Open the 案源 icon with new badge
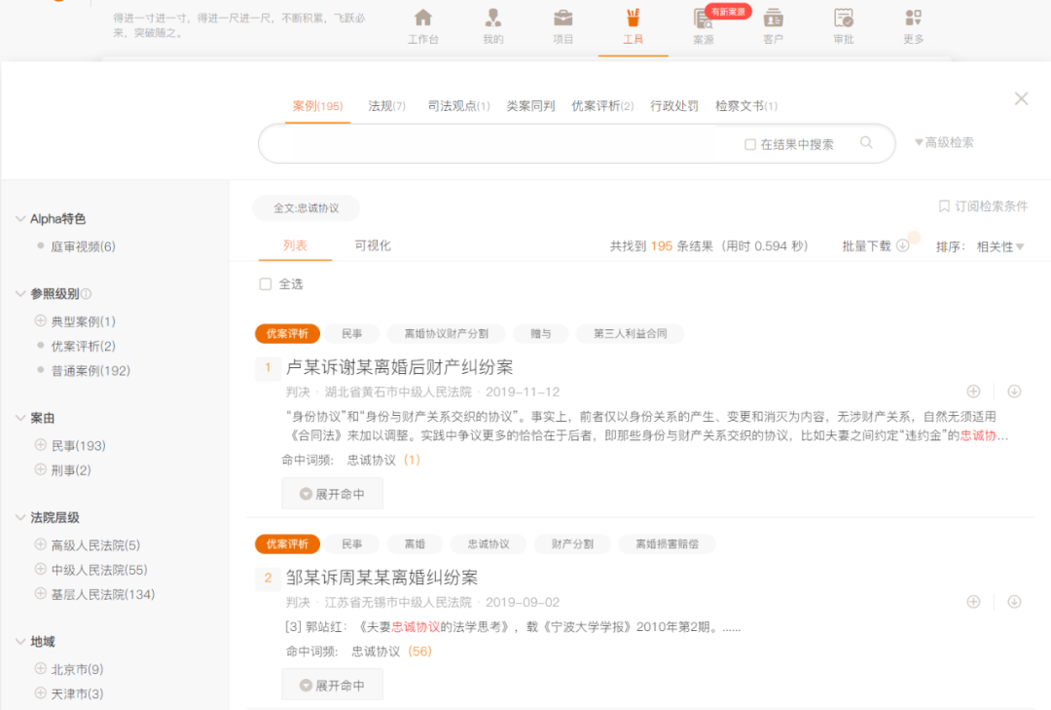The image size is (1051, 710). coord(704,19)
